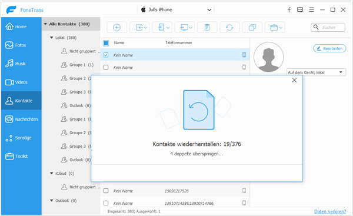
Task: Open the feedback chat icon
Action: (300, 9)
